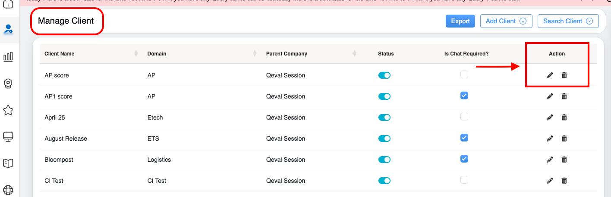Sort by Parent Company column header
The width and height of the screenshot is (611, 197).
(x=355, y=54)
